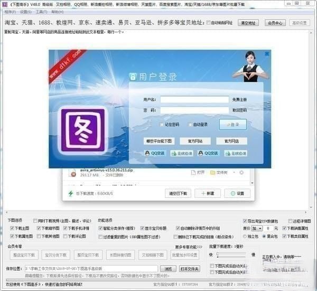The width and height of the screenshot is (317, 291).
Task: Click the 新建 button in download manager
Action: (208, 193)
